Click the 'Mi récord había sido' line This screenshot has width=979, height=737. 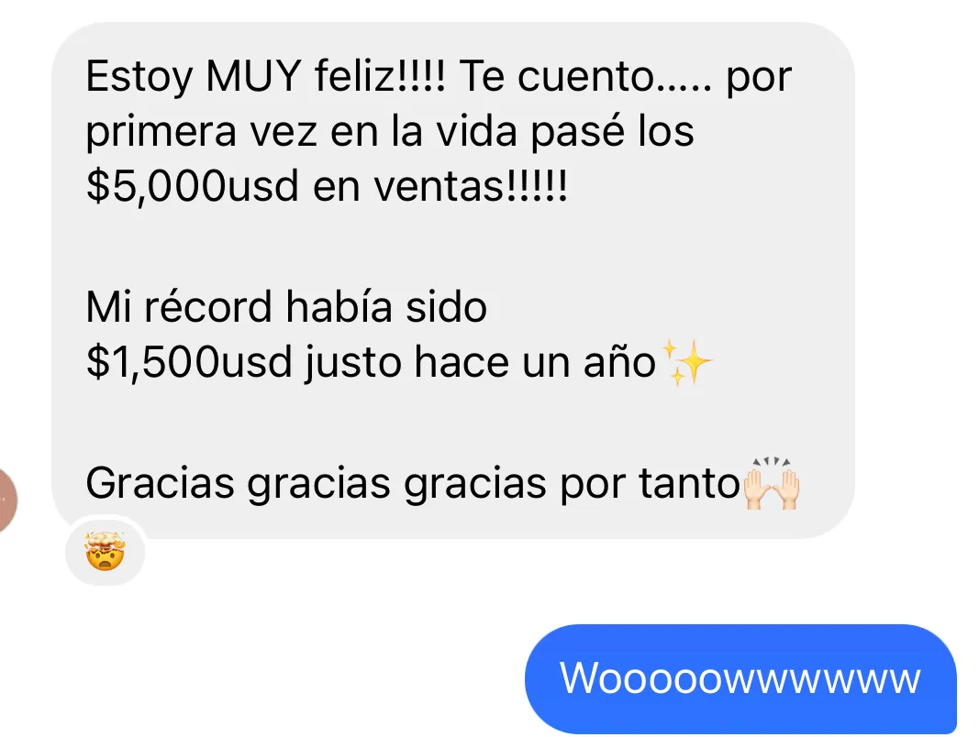286,307
